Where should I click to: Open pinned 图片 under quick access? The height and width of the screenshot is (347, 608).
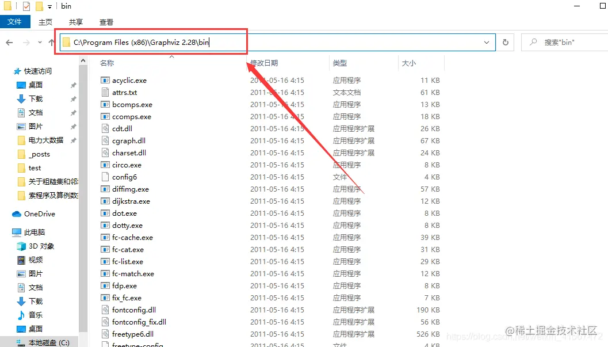[36, 127]
